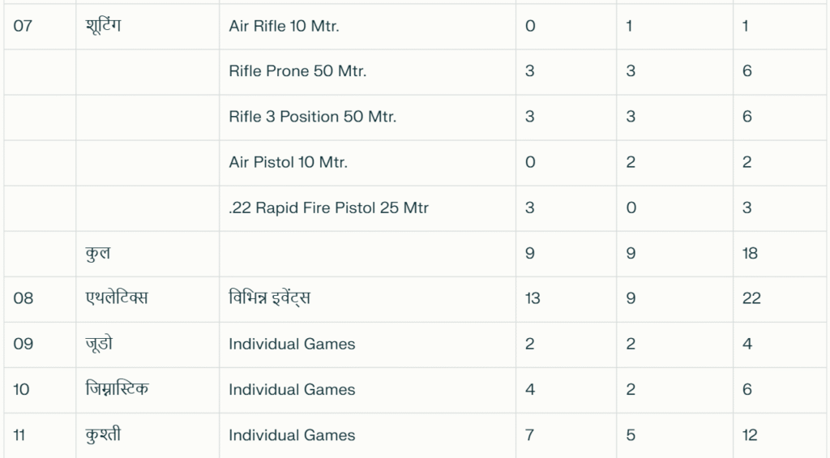
Task: Select serial number 08 cell
Action: click(x=24, y=298)
